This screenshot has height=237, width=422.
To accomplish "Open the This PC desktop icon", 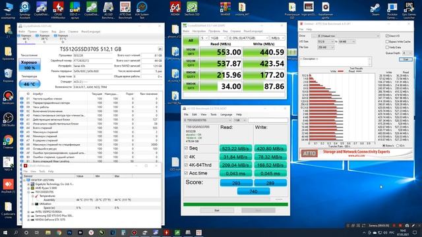I will pyautogui.click(x=8, y=11).
